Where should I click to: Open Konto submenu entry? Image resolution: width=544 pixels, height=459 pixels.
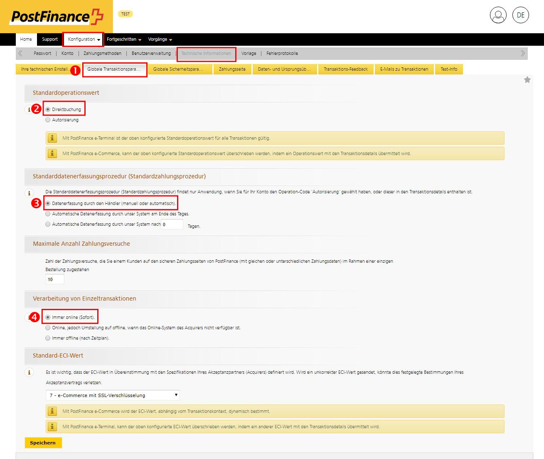pyautogui.click(x=67, y=53)
